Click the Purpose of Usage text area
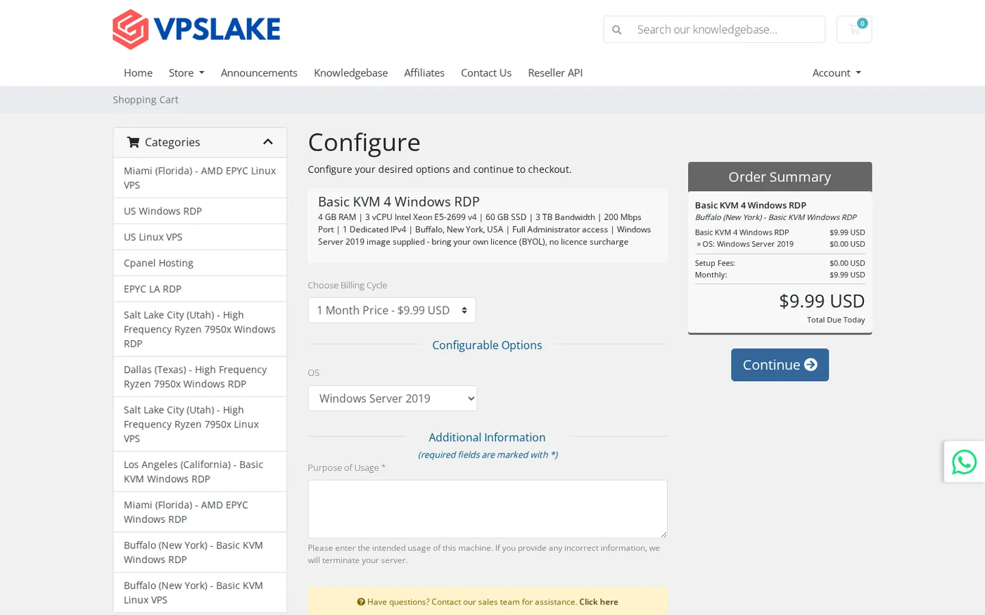The image size is (985, 615). pyautogui.click(x=488, y=509)
